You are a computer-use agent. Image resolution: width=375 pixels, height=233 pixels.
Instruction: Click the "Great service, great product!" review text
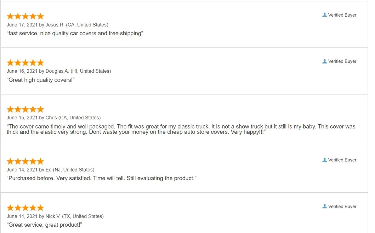coord(44,225)
